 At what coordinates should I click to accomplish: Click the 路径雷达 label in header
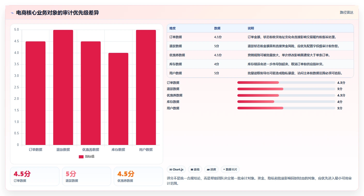click(346, 12)
